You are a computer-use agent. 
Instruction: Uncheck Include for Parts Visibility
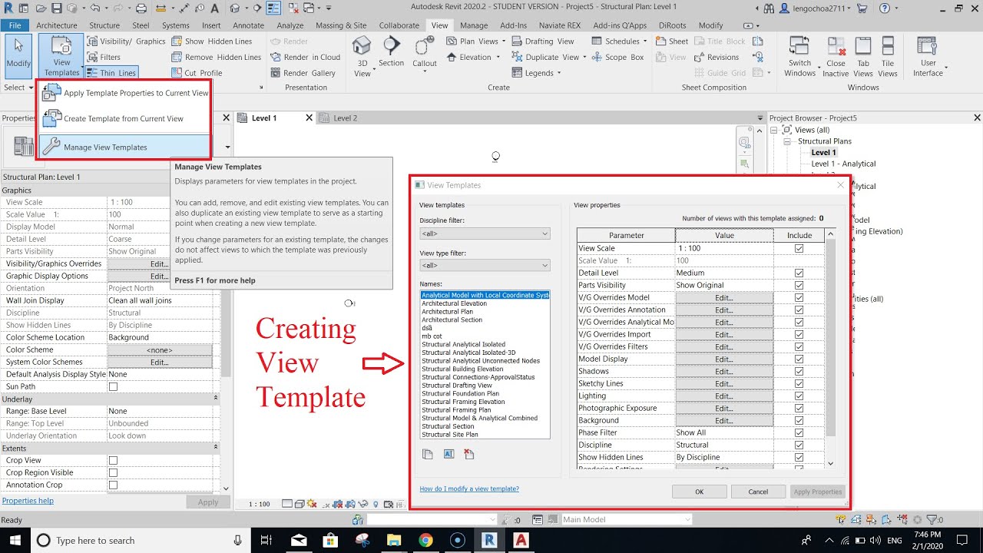(799, 285)
